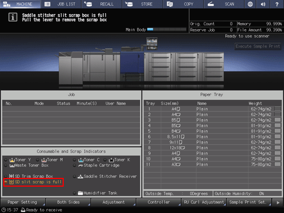Screen dimensions: 284x213
Task: Click tray 8 12x18 orientation icon
Action: (182, 148)
